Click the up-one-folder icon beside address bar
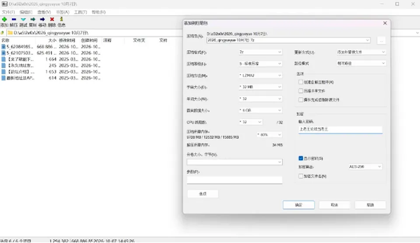The width and height of the screenshot is (420, 243). 3,33
